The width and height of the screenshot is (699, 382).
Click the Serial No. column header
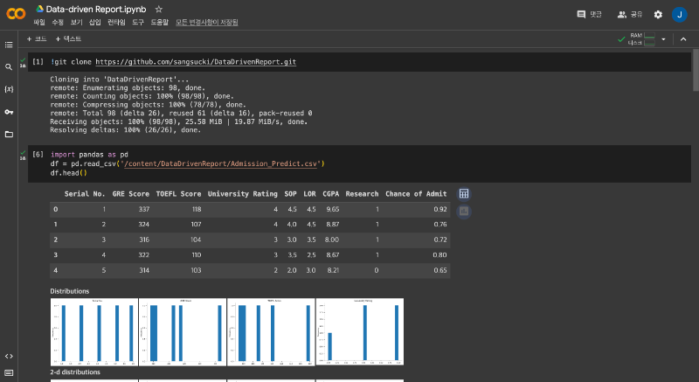click(x=85, y=194)
